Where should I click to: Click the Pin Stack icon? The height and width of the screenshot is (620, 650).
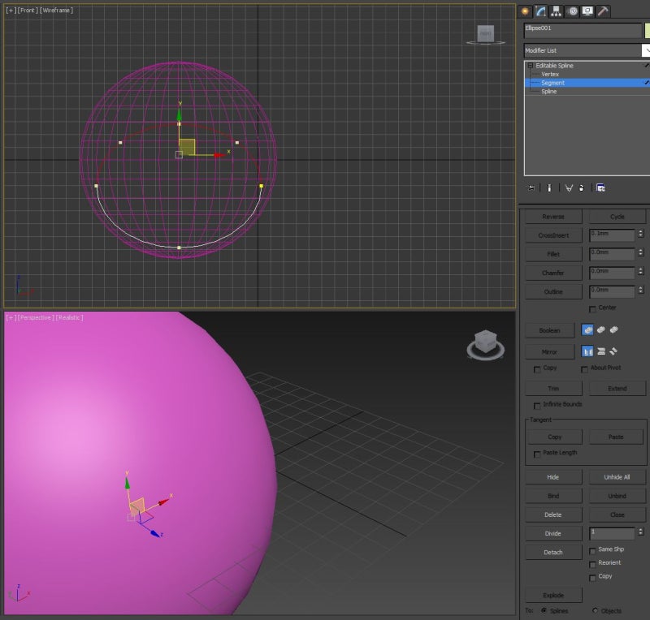point(531,188)
